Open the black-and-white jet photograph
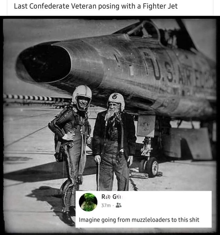Viewport: 220px width, 235px height. 109,124
